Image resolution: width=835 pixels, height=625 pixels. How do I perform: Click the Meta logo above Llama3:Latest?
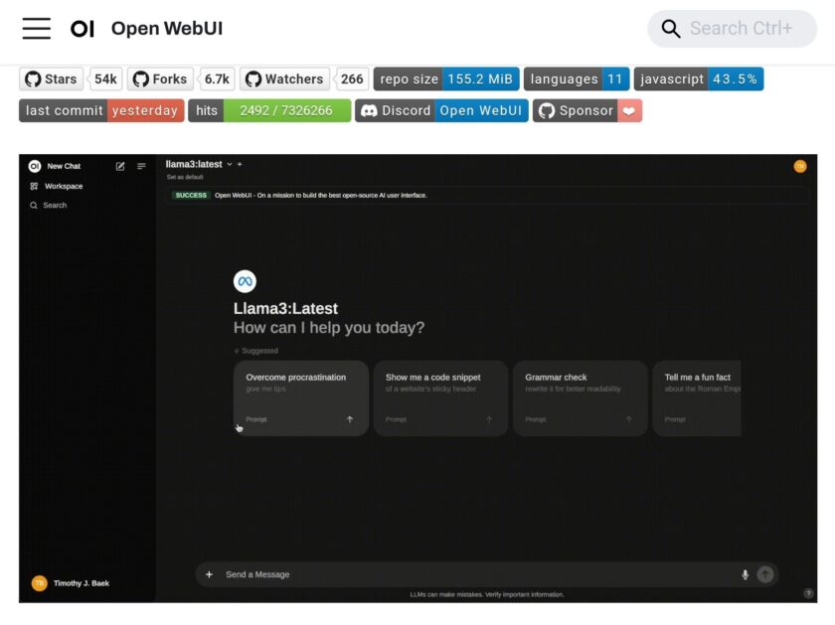point(244,281)
